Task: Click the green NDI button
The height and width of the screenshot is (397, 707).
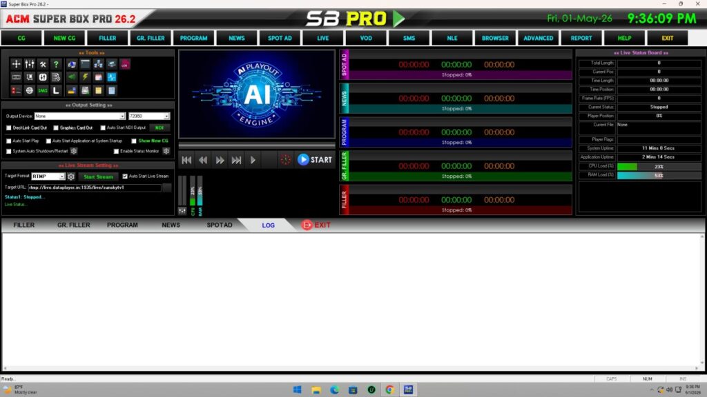Action: (159, 128)
